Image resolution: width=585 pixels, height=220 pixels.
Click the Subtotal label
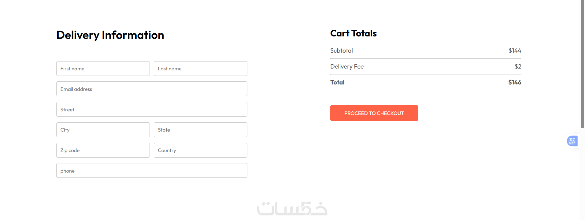click(x=341, y=51)
